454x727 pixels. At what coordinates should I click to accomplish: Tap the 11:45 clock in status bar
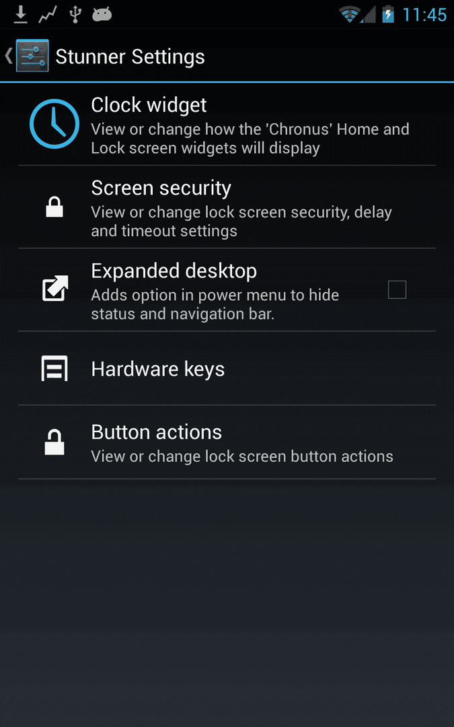click(424, 14)
